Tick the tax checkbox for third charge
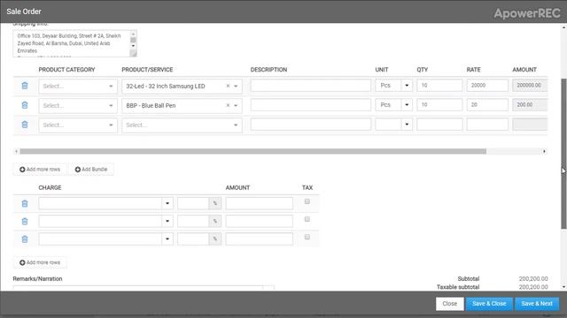Screen dimensions: 567x318 coord(307,237)
